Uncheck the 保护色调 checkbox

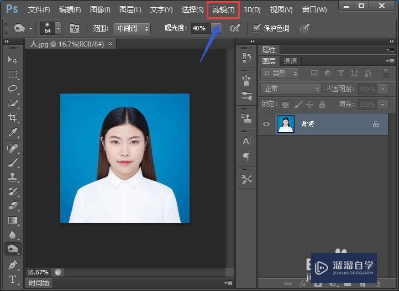pos(256,28)
